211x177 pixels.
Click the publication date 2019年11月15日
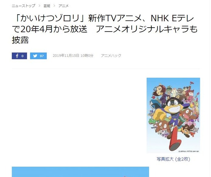[66, 56]
